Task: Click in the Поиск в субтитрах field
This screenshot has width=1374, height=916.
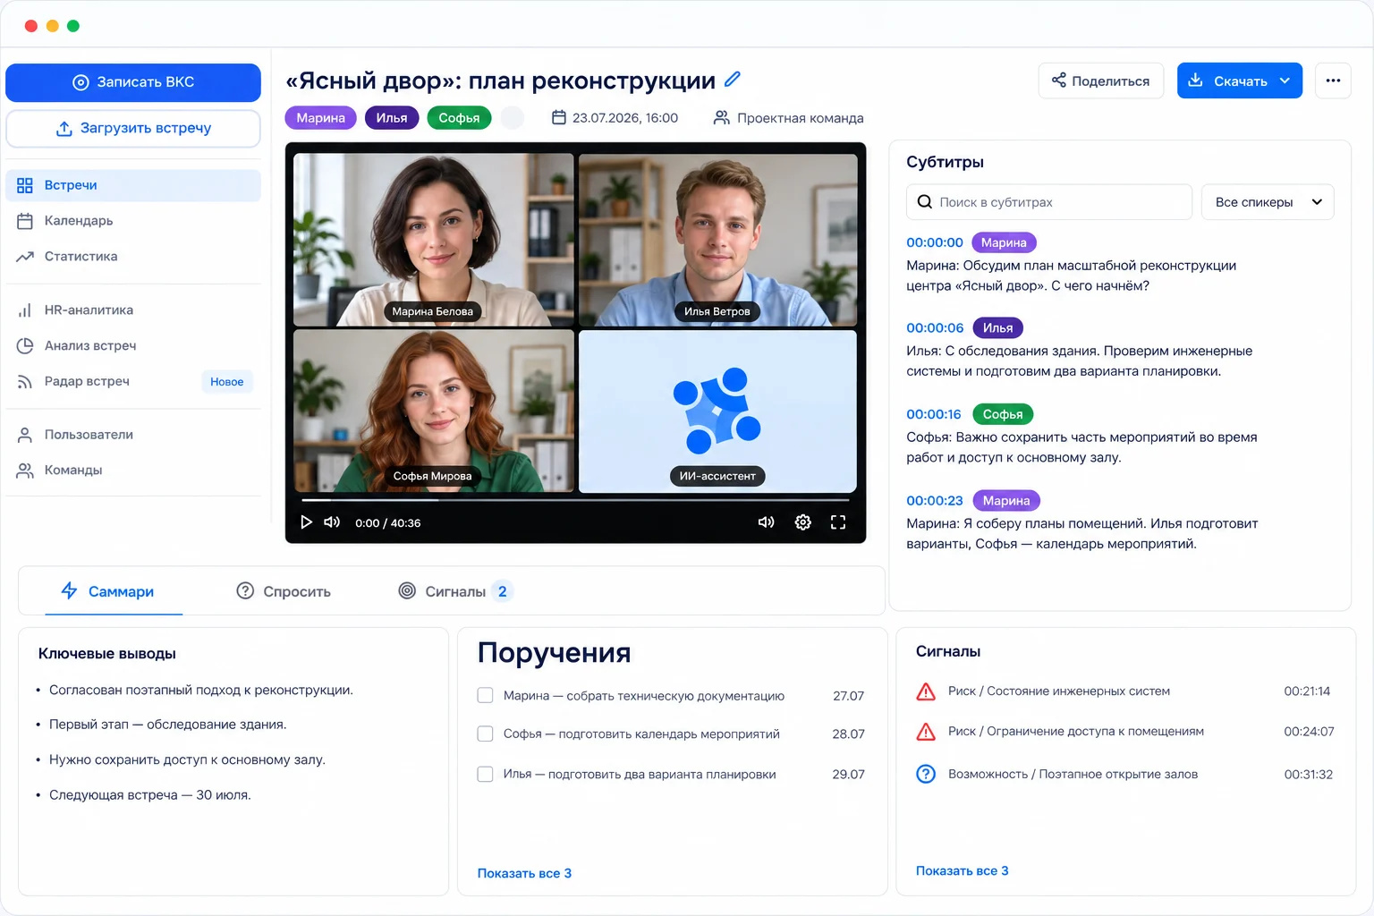Action: (1049, 202)
